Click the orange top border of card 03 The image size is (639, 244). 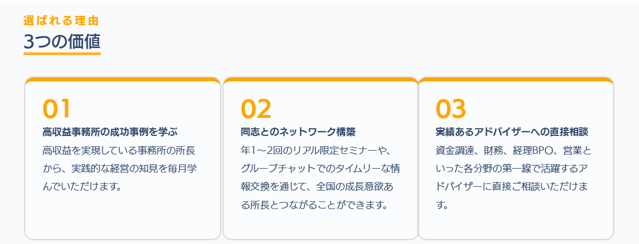[515, 80]
